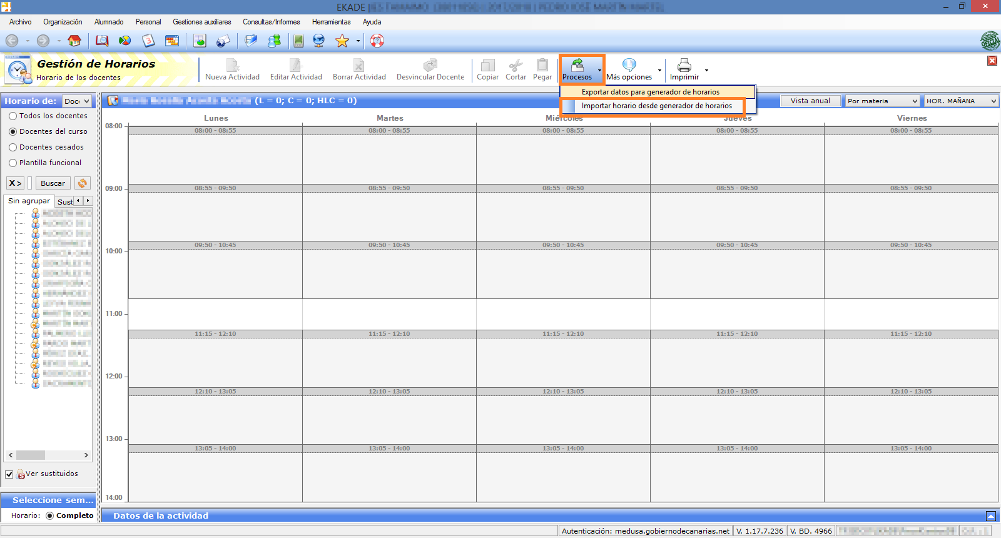Open the favorites star dropdown arrow
Image resolution: width=1001 pixels, height=538 pixels.
pos(358,41)
